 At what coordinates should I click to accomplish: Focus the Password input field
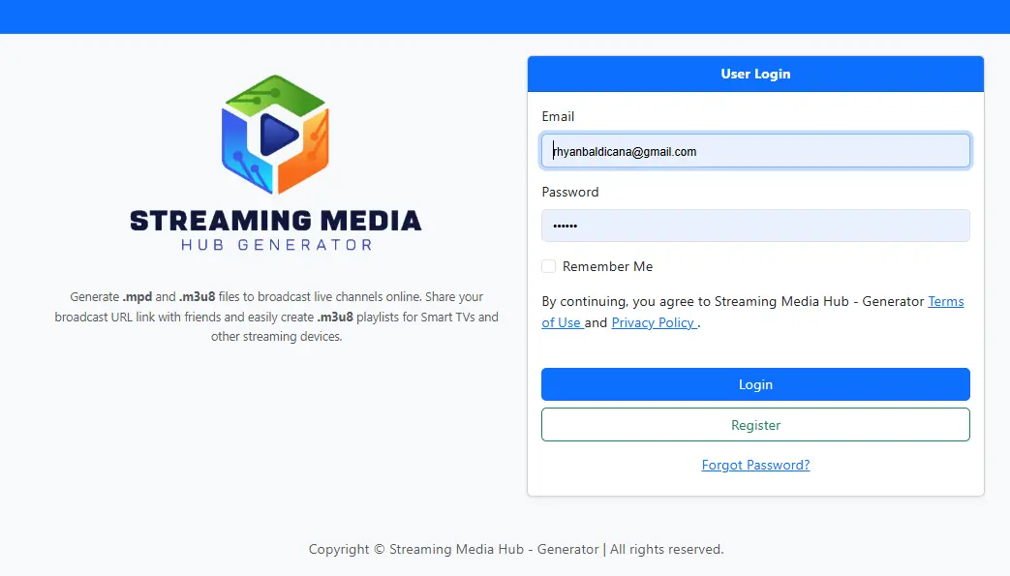coord(755,226)
